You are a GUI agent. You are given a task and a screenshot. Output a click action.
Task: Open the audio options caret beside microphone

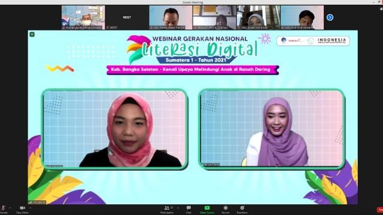pyautogui.click(x=10, y=208)
